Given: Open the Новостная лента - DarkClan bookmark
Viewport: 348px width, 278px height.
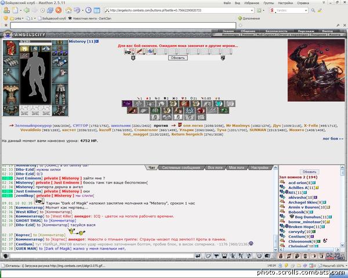Looking at the screenshot, I should (90, 19).
